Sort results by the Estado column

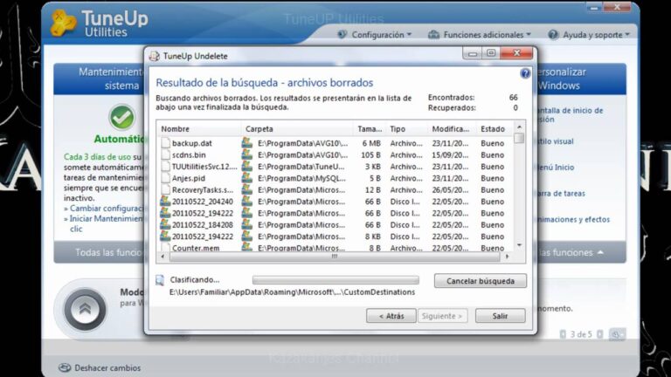[x=494, y=128]
